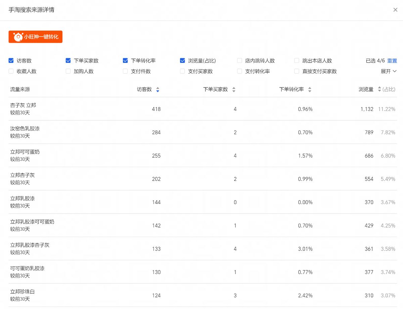Click the 小旺神一键转化 orange button
Image resolution: width=403 pixels, height=309 pixels.
coord(36,37)
